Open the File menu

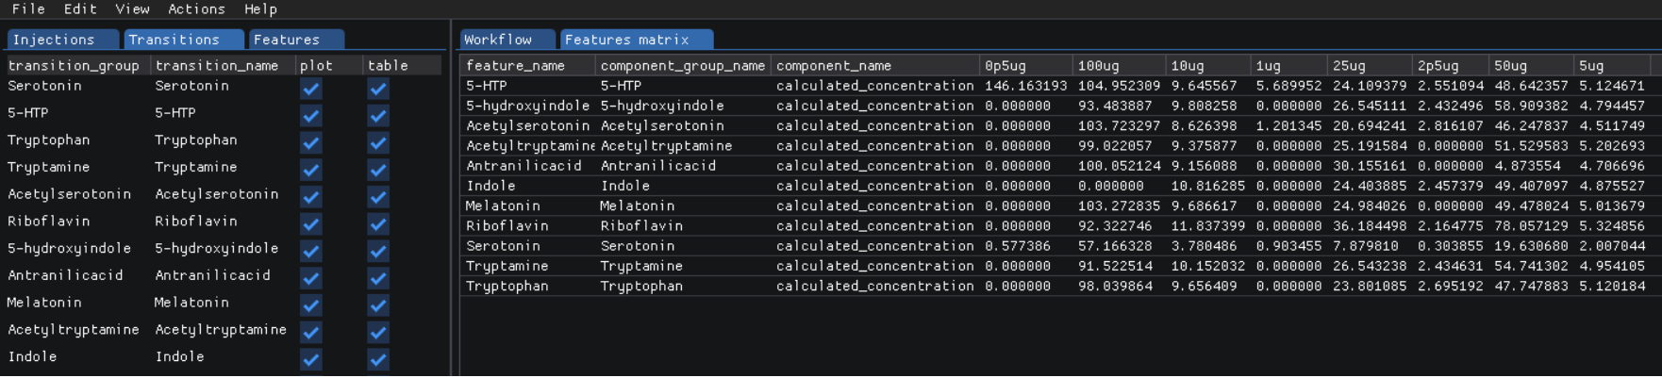coord(28,9)
